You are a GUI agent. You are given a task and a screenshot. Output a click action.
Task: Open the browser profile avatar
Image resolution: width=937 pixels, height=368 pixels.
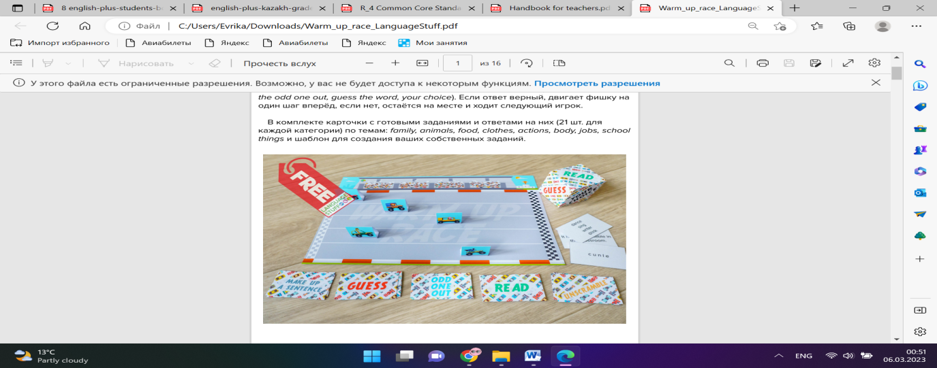tap(882, 26)
